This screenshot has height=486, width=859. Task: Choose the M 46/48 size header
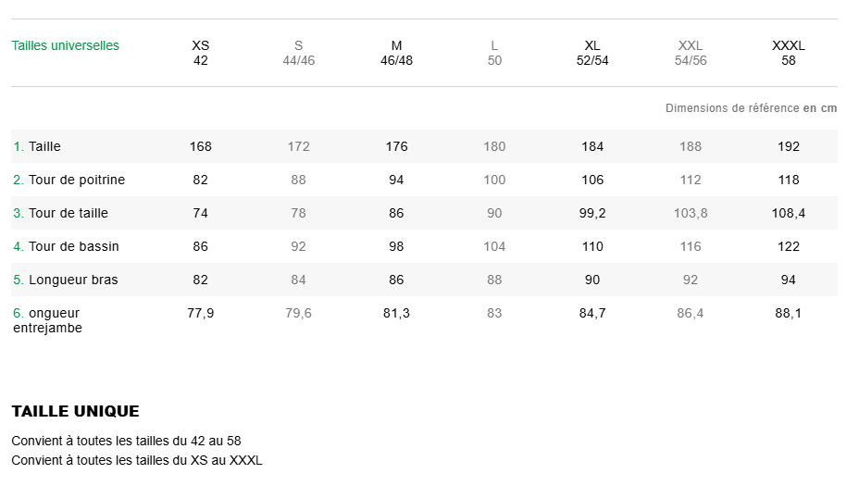pos(396,53)
